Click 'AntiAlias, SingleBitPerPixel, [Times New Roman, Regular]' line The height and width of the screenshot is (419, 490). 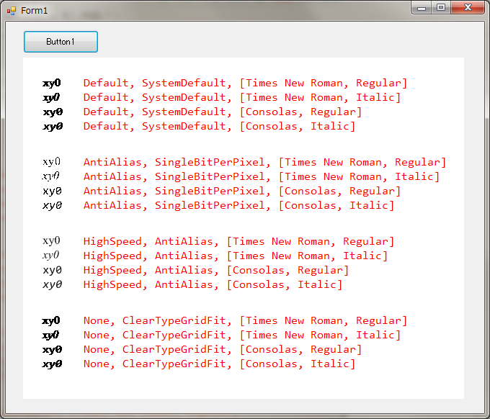264,163
